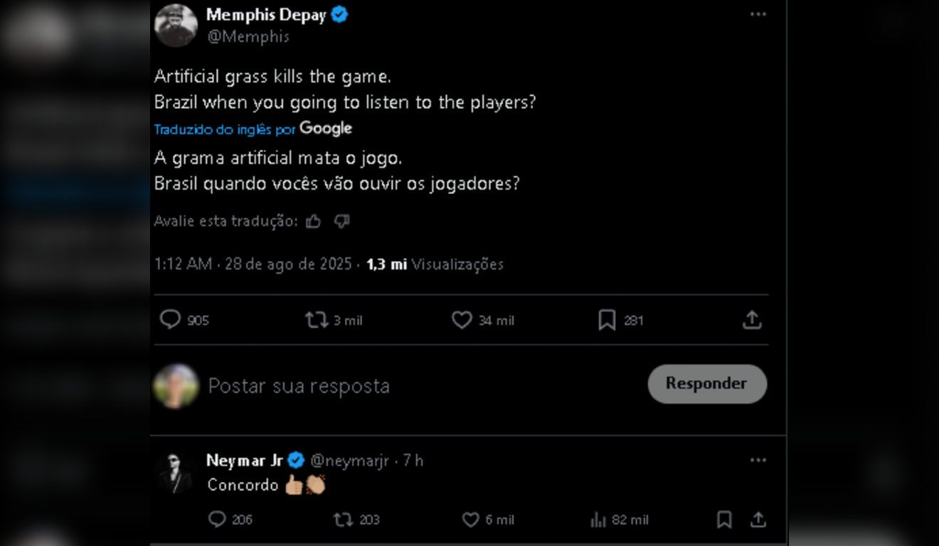Share Neymar Jr's reply

tap(758, 520)
